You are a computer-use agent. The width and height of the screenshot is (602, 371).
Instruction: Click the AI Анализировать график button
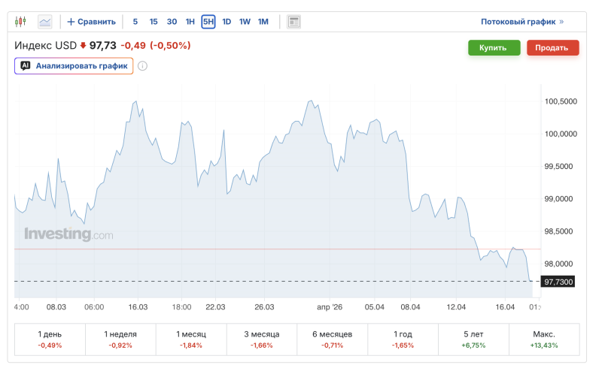click(x=74, y=66)
